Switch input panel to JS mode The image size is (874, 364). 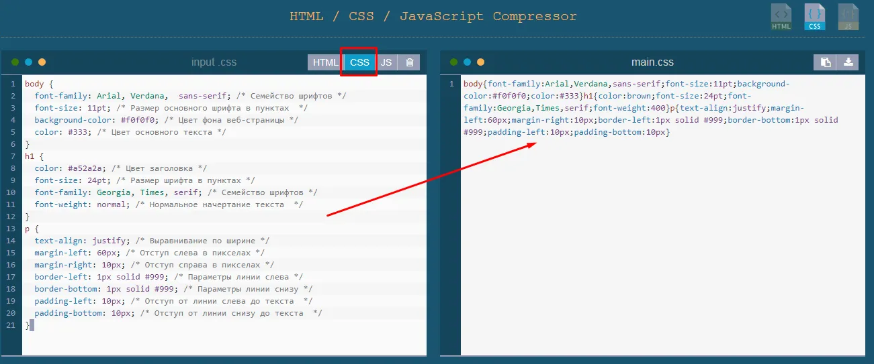click(386, 62)
